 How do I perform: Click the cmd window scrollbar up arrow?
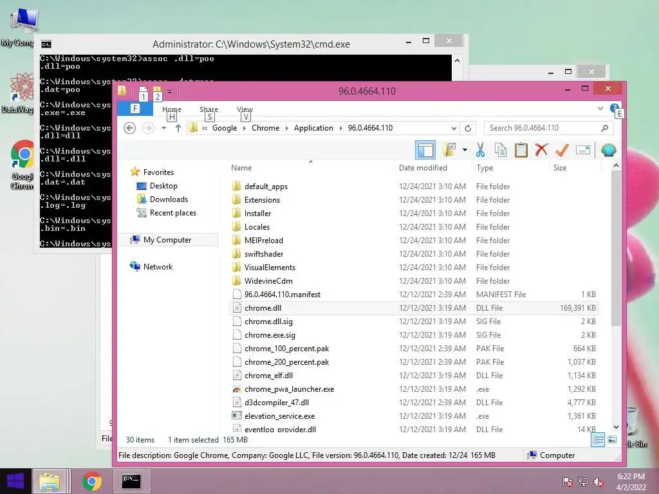click(x=458, y=61)
